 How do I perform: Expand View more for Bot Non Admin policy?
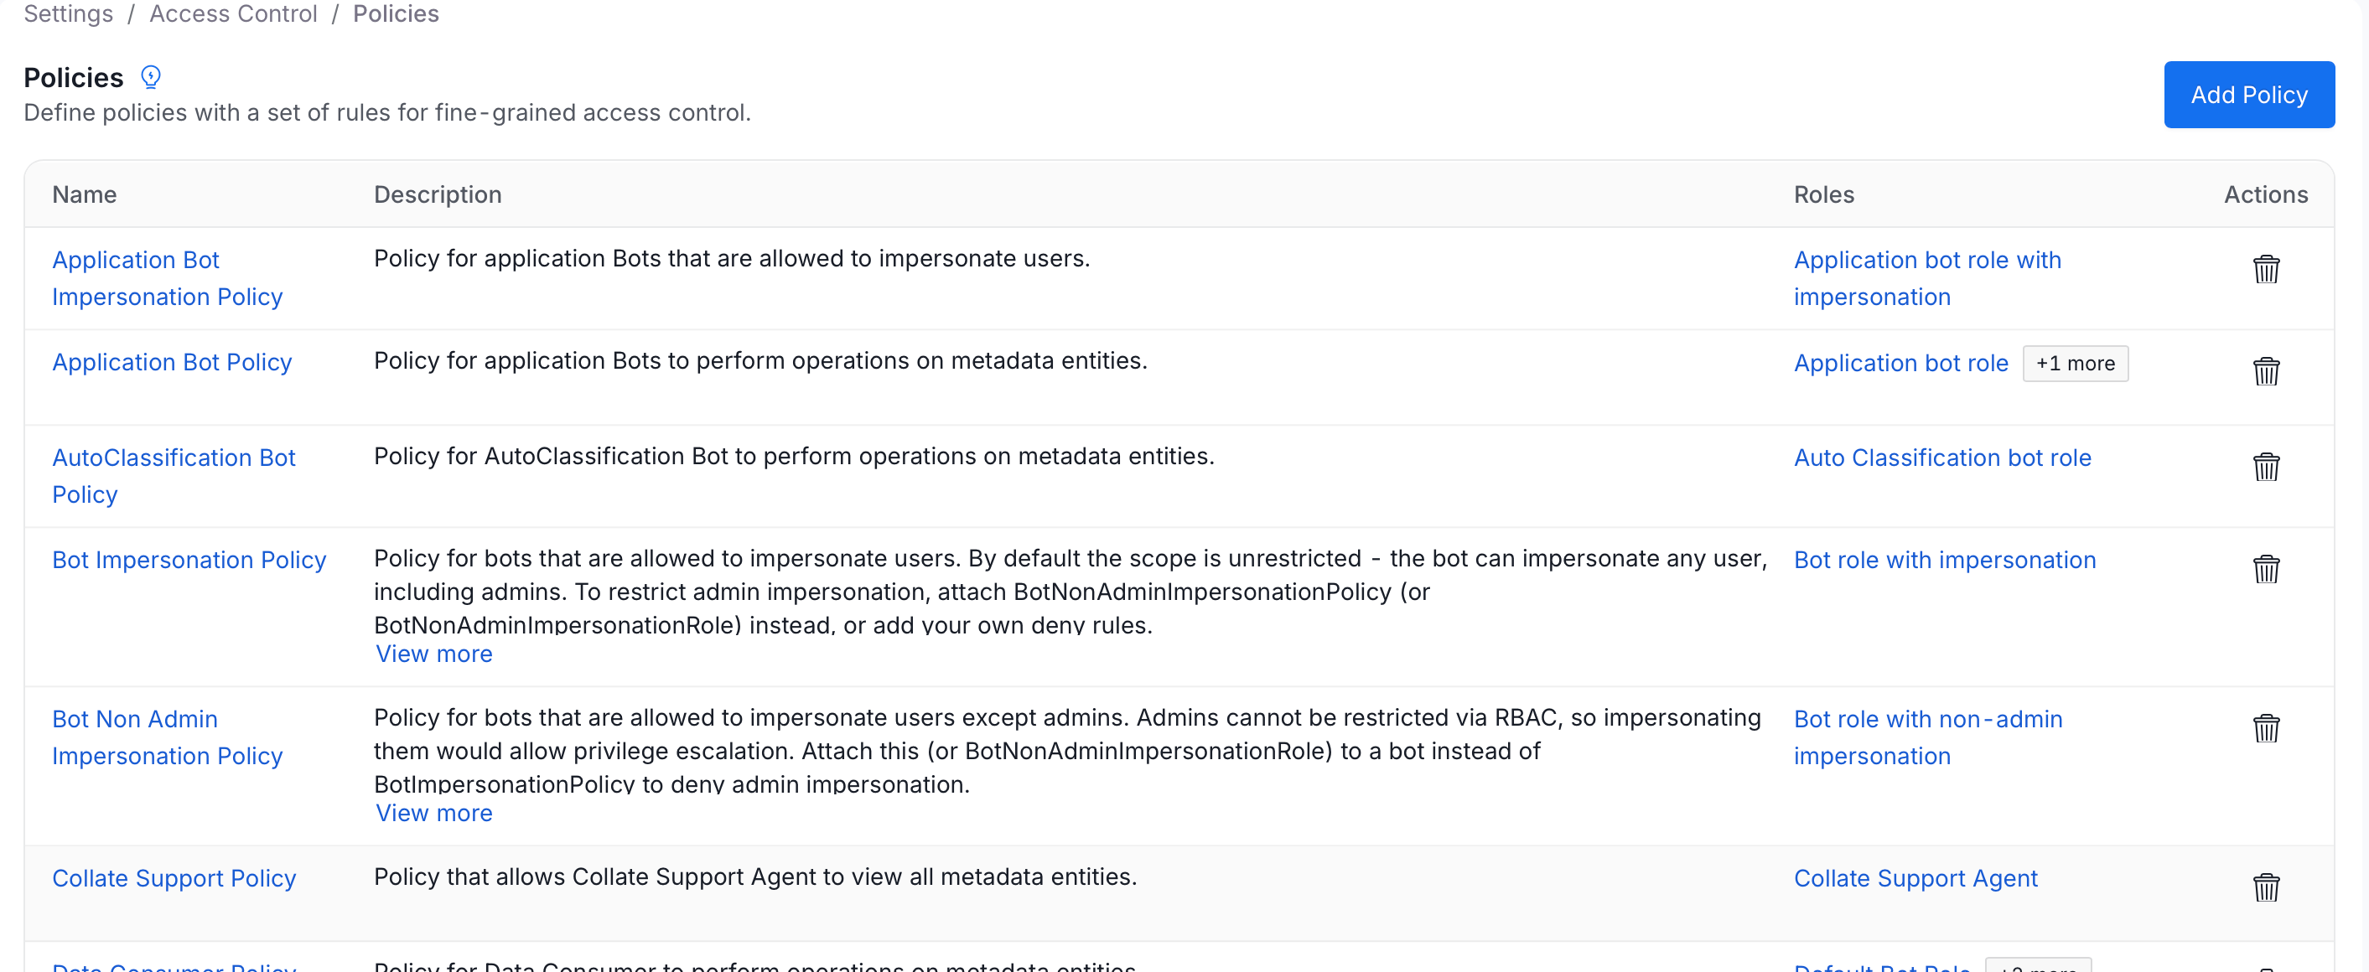[434, 813]
